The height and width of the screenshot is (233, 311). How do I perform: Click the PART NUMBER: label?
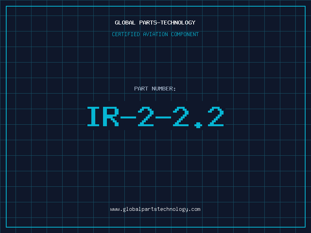coord(155,89)
